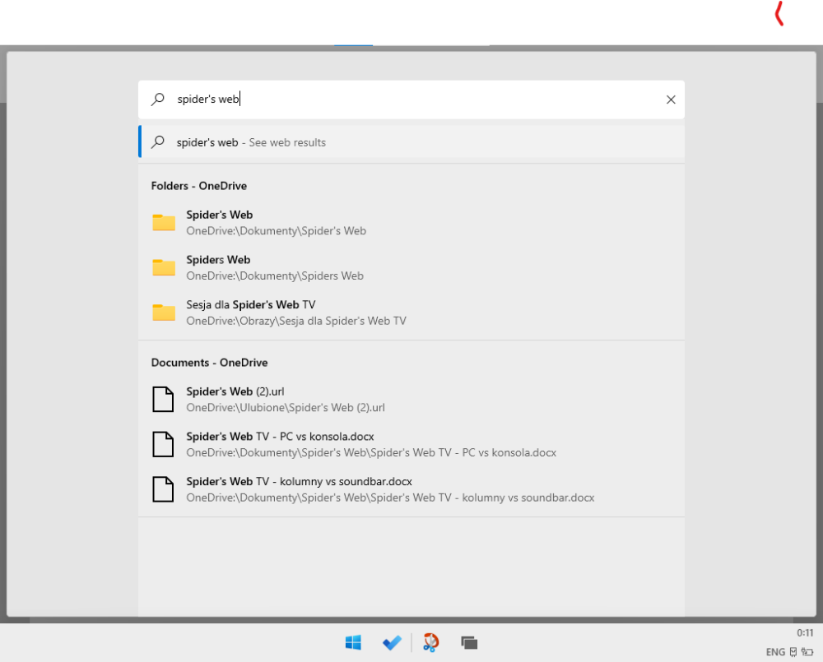Click into the search field containing "spider's web"
This screenshot has width=823, height=662.
point(411,100)
